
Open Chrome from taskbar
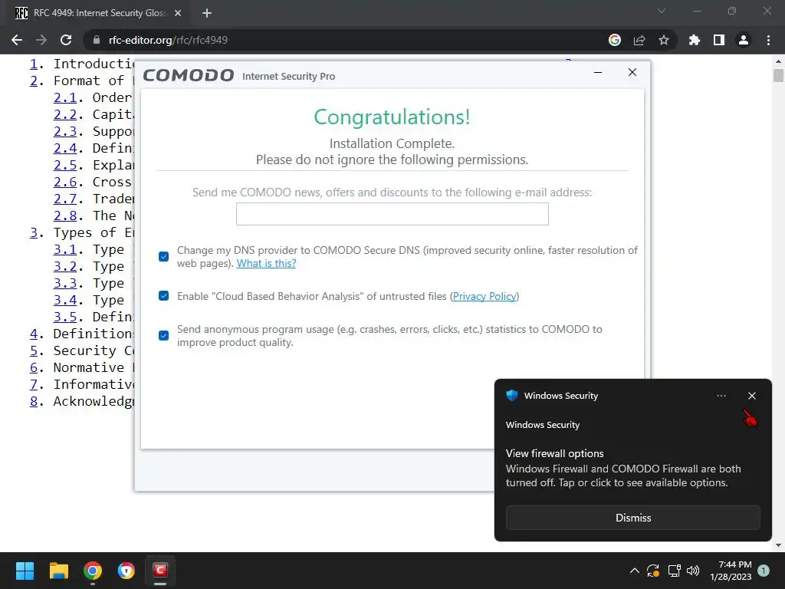93,571
